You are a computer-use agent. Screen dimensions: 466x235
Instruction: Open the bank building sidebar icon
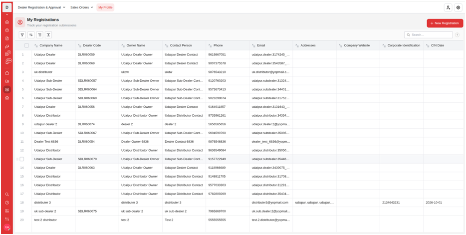point(7,98)
